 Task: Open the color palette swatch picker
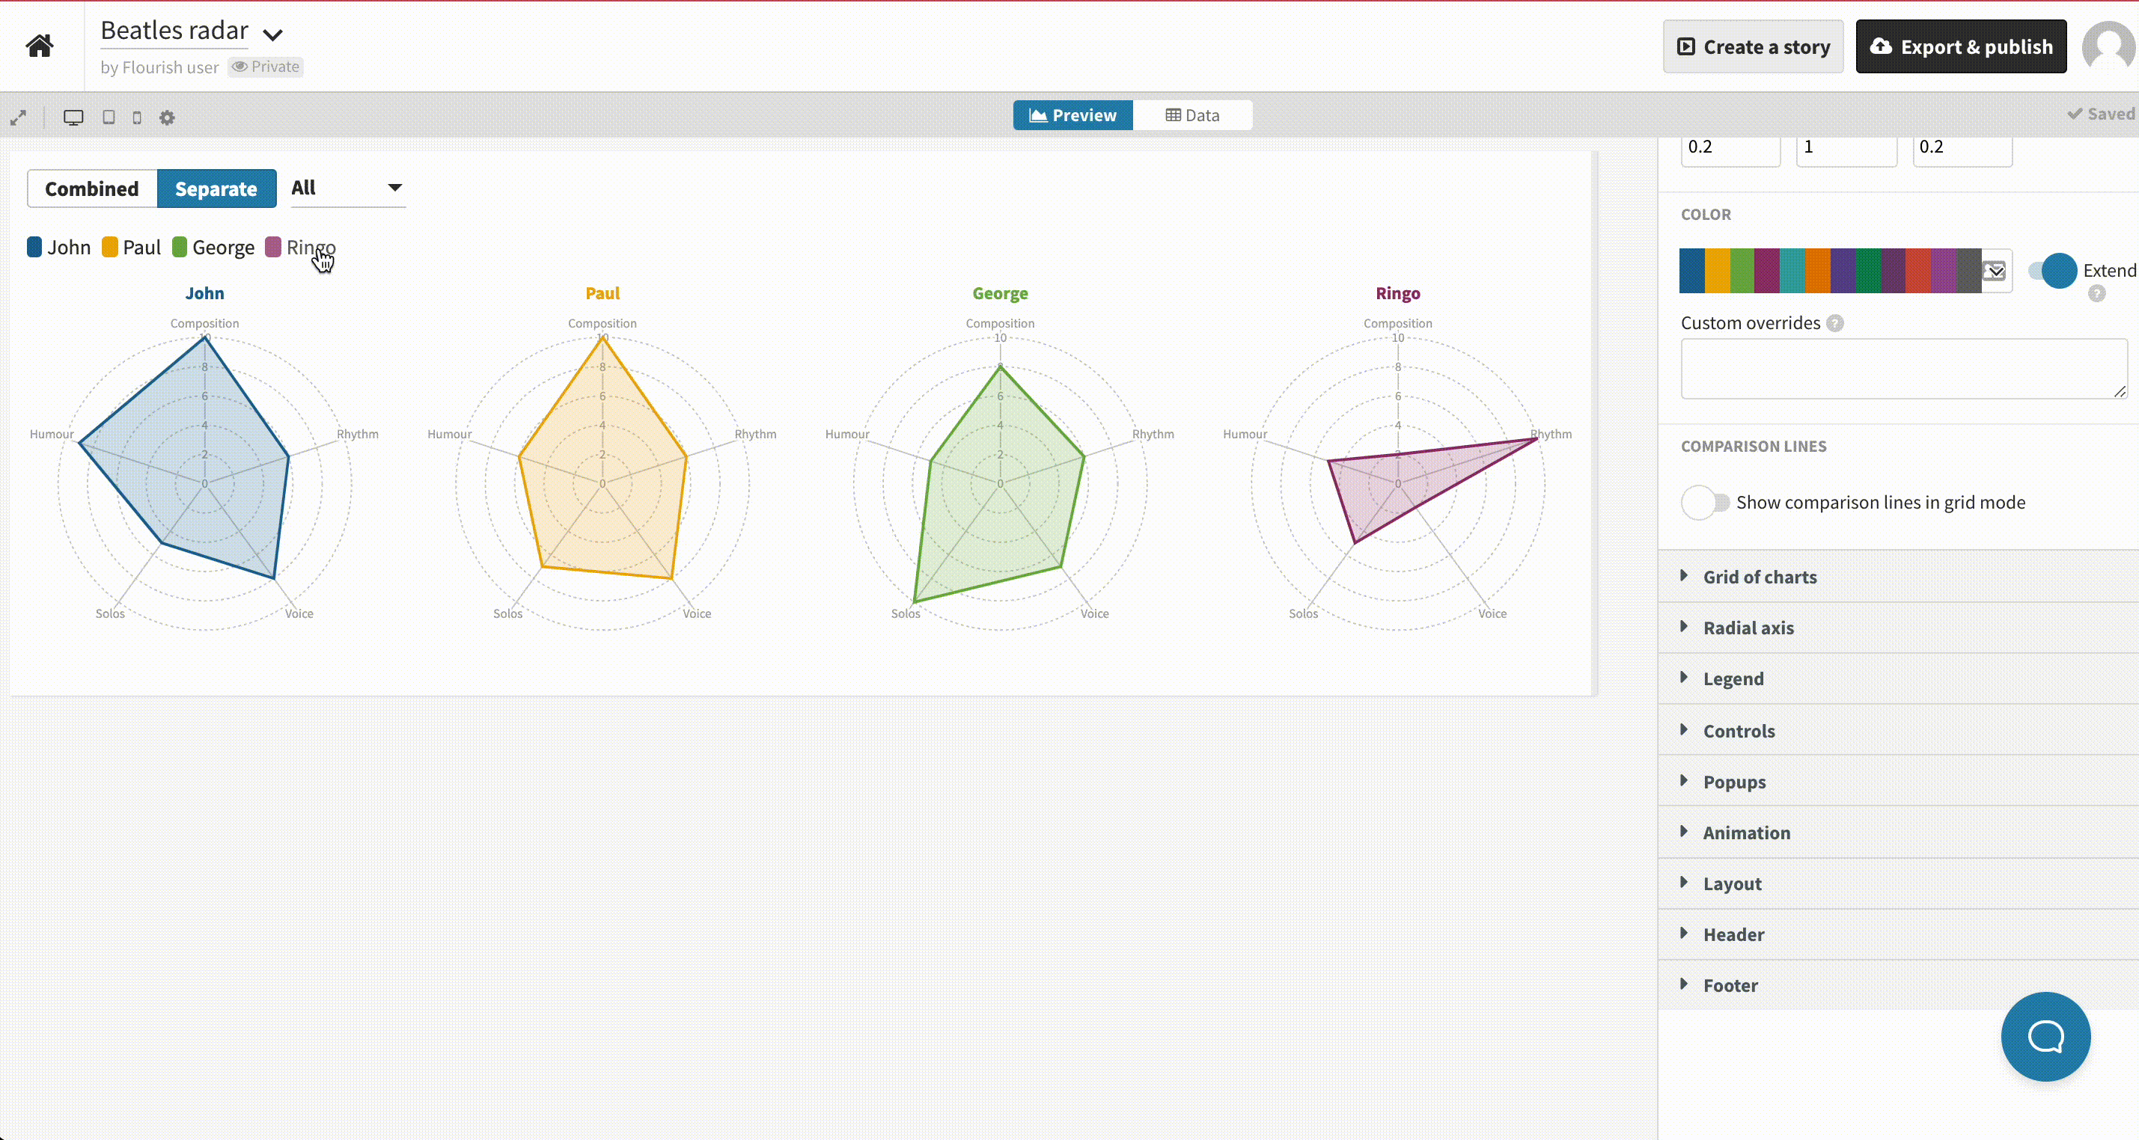(x=1995, y=271)
